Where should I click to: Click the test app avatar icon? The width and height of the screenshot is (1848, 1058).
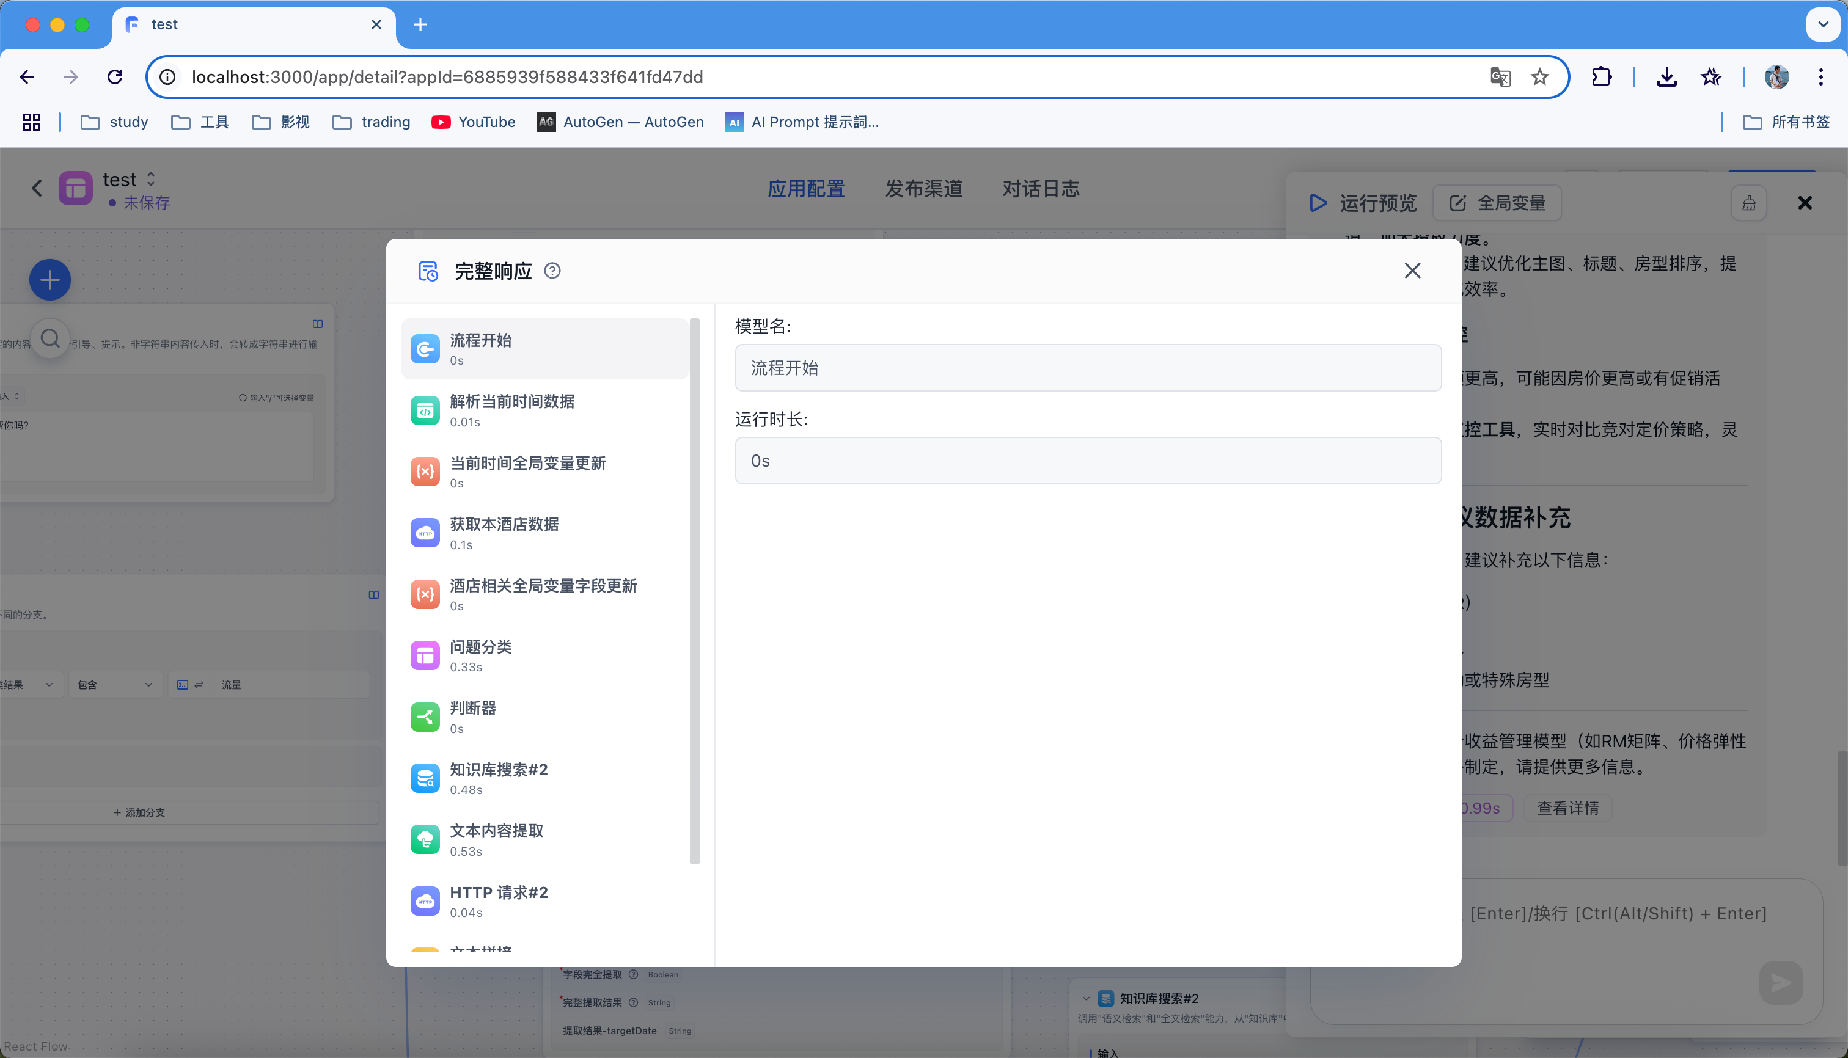[x=76, y=189]
